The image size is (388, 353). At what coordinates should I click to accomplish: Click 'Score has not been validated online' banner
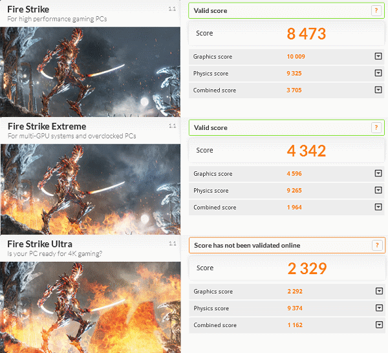287,246
